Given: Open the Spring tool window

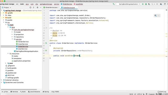Looking at the screenshot, I should tap(46, 92).
